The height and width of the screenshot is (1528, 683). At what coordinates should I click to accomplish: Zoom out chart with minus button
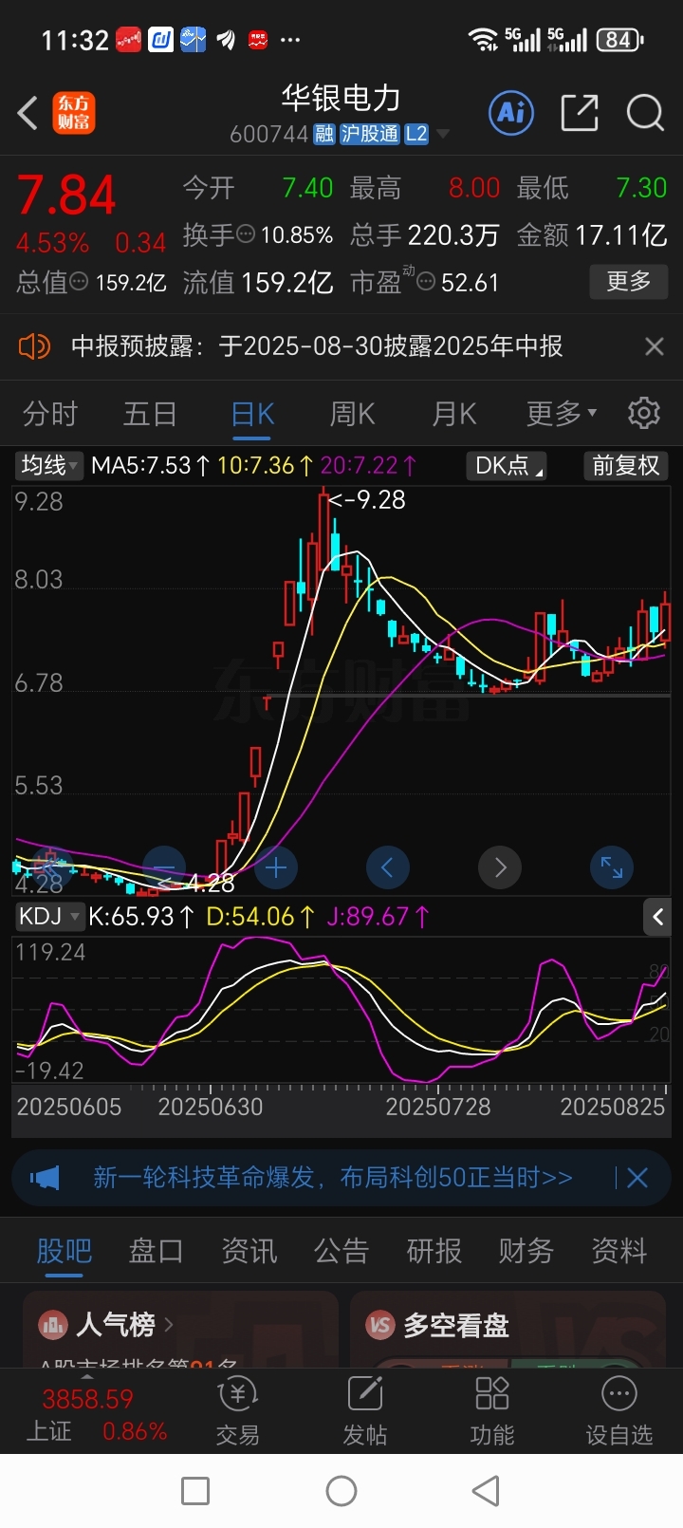point(164,867)
